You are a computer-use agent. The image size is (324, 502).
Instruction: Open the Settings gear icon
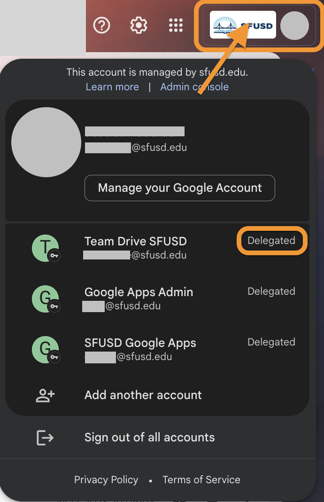coord(139,25)
